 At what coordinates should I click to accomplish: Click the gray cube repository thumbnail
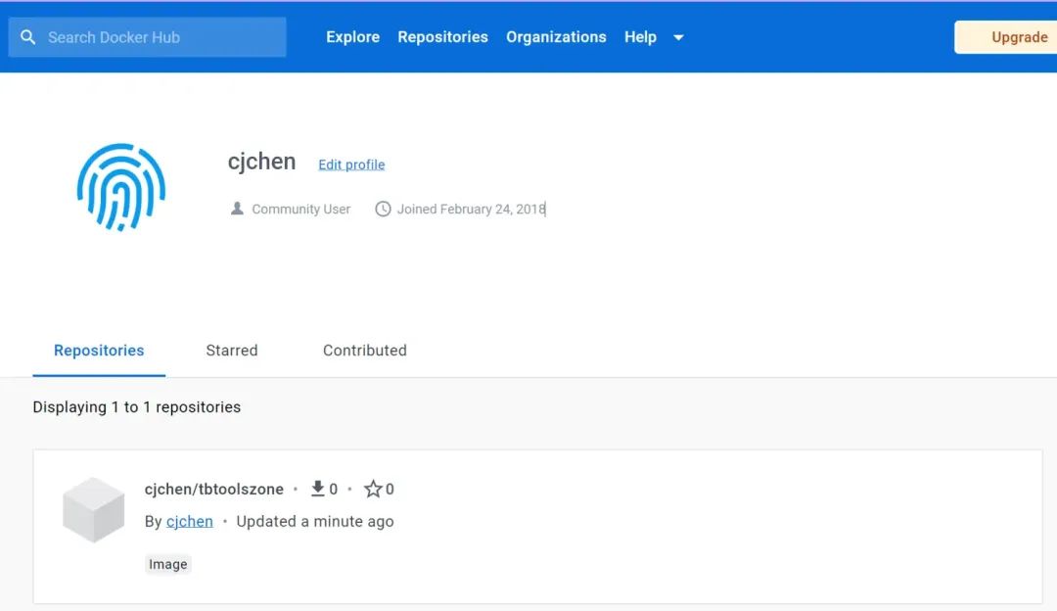(x=94, y=510)
